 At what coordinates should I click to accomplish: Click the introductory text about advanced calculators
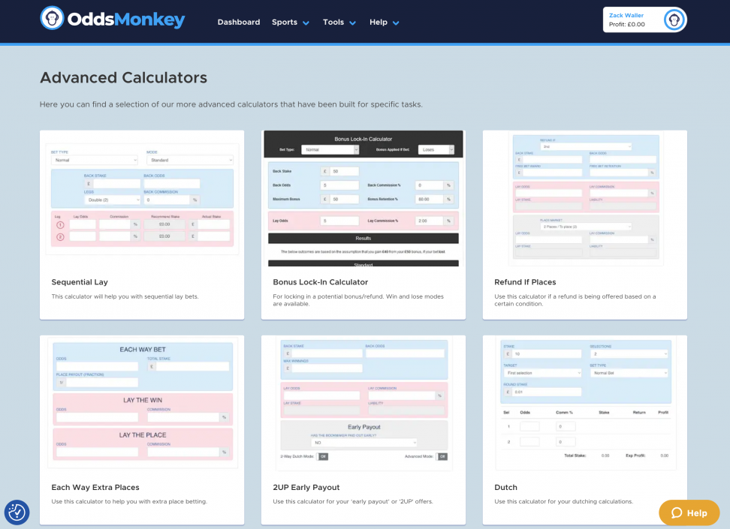click(x=231, y=104)
